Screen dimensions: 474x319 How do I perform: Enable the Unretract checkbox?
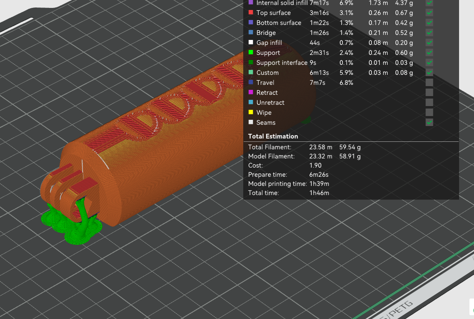(x=429, y=102)
